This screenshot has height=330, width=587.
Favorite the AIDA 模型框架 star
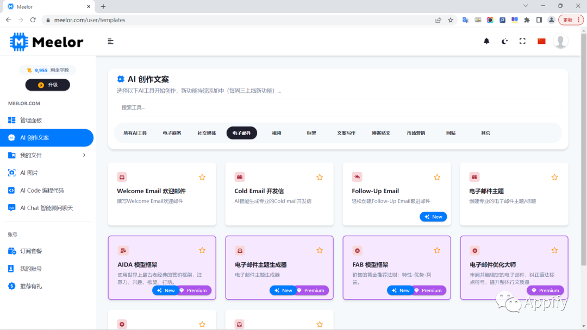point(202,250)
